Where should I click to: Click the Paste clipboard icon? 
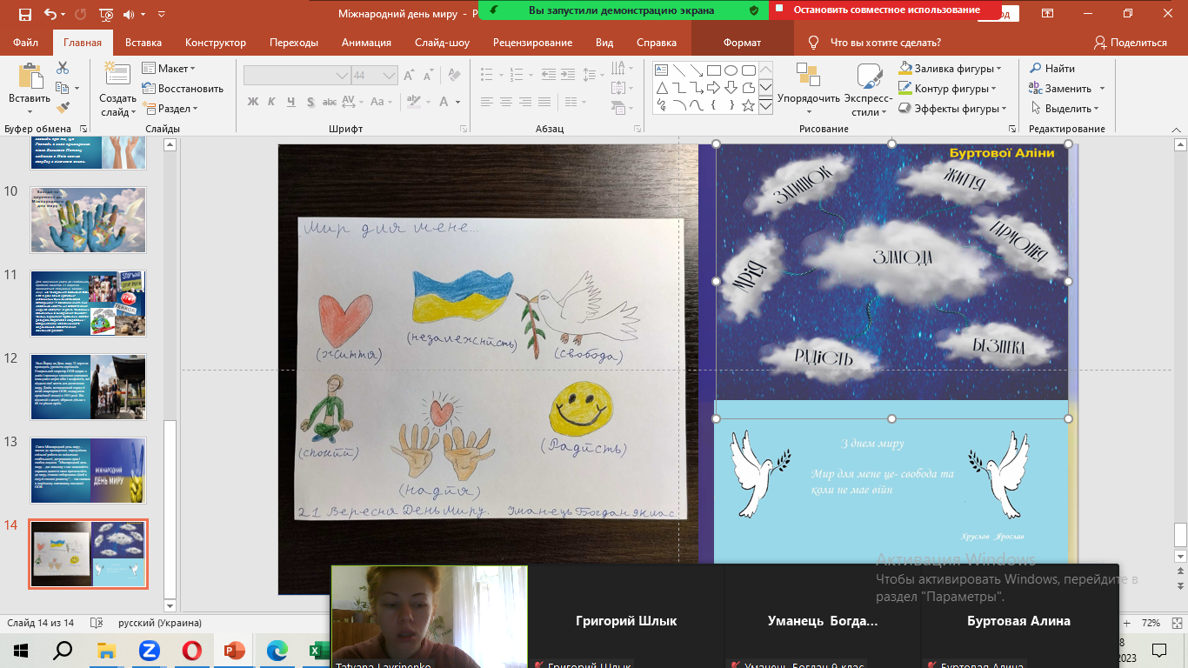[x=30, y=77]
